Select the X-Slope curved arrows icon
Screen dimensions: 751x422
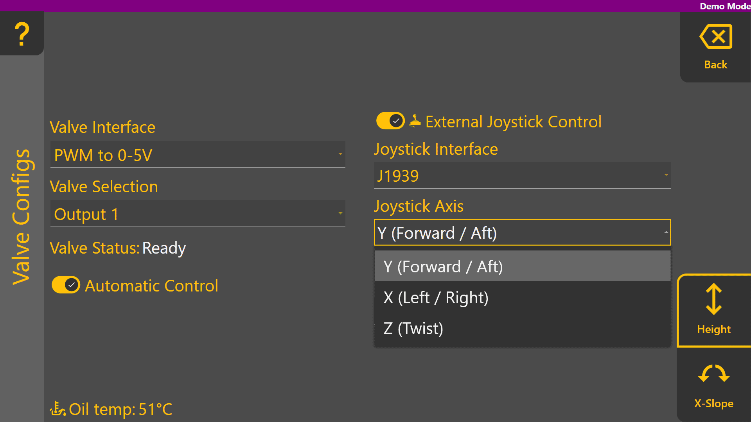click(714, 374)
